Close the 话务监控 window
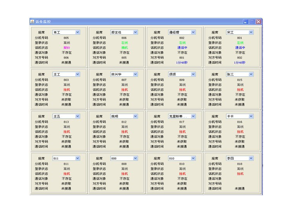 (258, 22)
